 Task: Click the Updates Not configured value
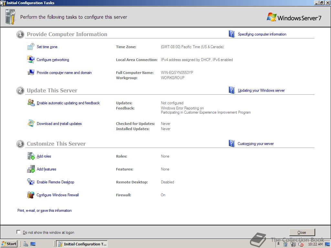point(172,103)
